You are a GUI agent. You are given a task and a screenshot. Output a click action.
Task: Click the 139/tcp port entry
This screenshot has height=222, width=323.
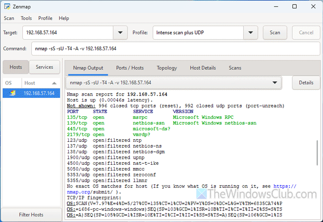click(77, 123)
